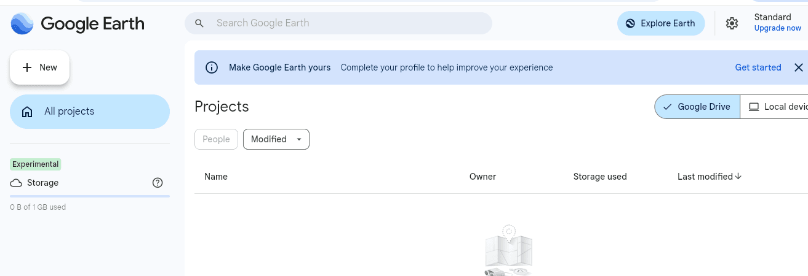Click the storage usage progress bar

click(90, 196)
